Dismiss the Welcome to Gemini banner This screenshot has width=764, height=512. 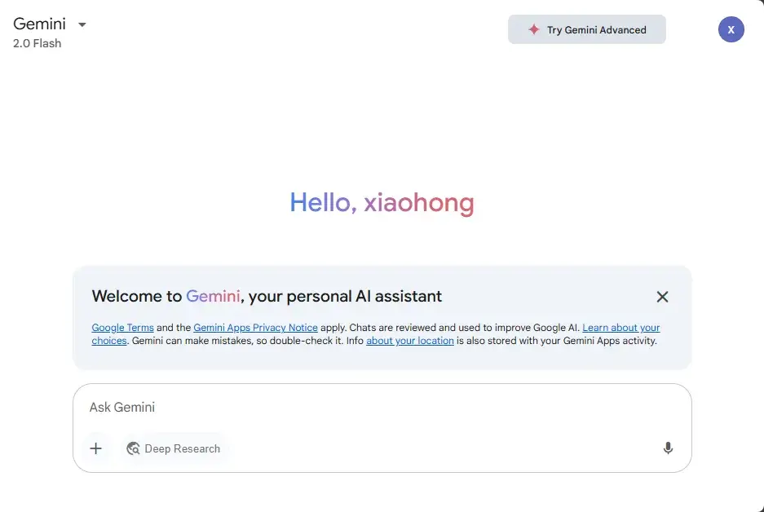pos(662,297)
